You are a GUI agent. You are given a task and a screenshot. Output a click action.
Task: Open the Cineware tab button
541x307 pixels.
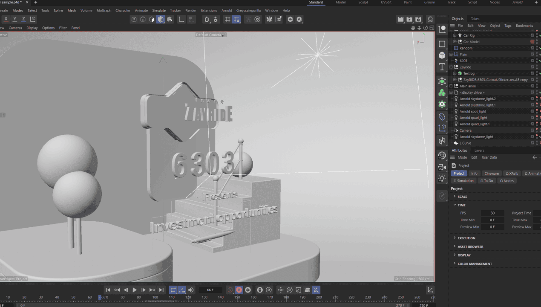(492, 174)
